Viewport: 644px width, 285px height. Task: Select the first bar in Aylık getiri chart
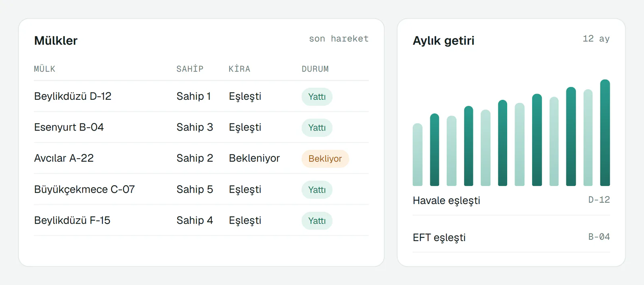[x=418, y=155]
